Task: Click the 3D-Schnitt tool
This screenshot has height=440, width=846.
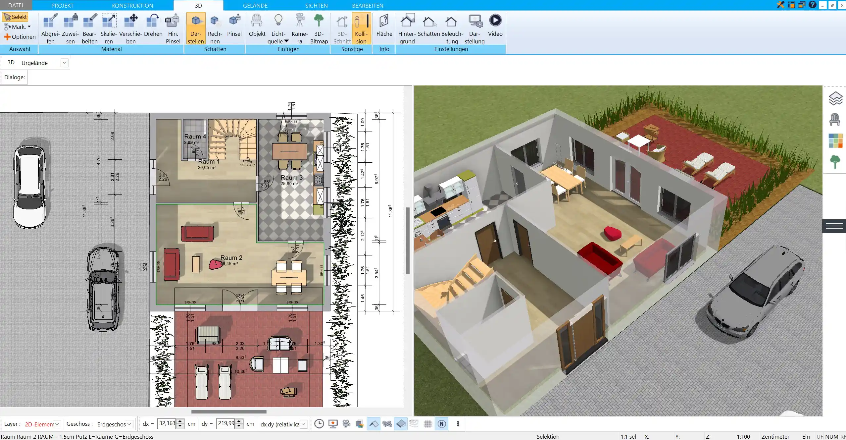Action: (342, 28)
